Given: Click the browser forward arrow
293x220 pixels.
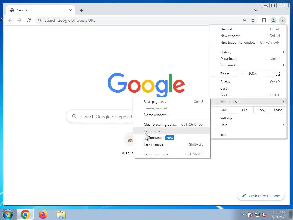Looking at the screenshot, I should (19, 20).
